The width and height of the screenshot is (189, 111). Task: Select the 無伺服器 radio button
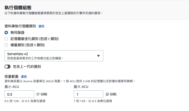tap(6, 33)
